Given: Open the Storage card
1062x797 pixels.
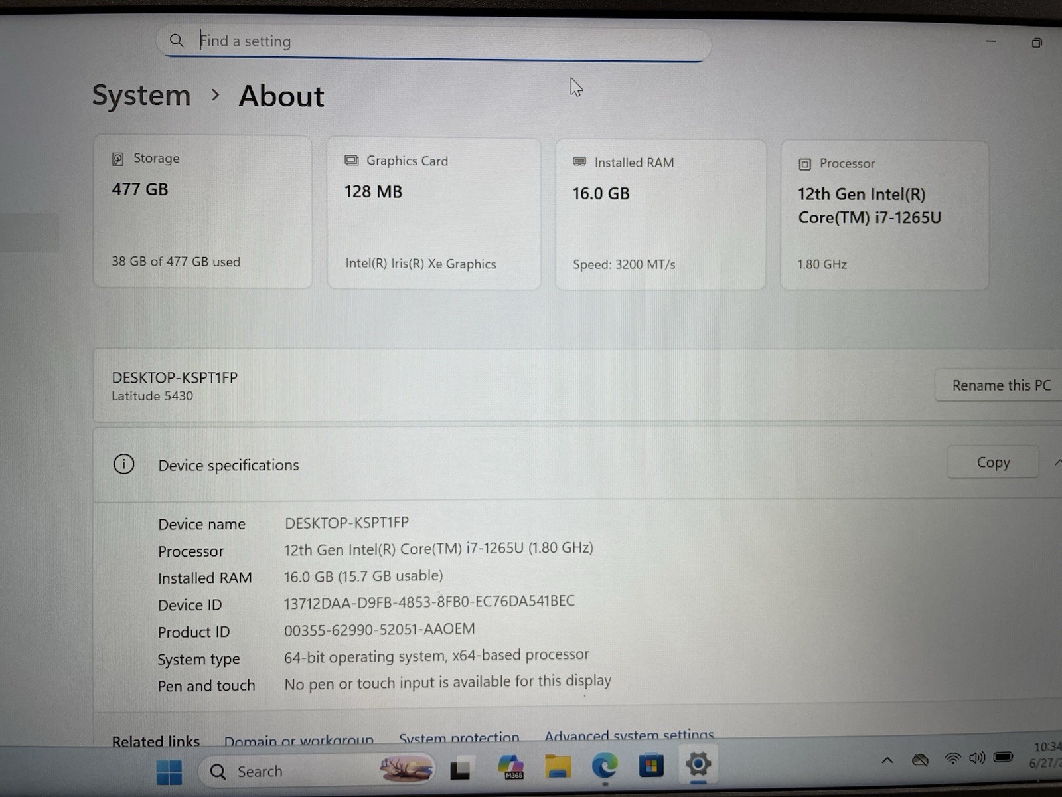Looking at the screenshot, I should (202, 211).
